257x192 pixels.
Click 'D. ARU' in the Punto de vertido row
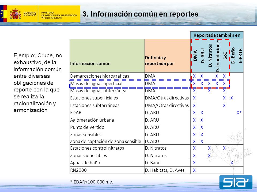point(152,127)
